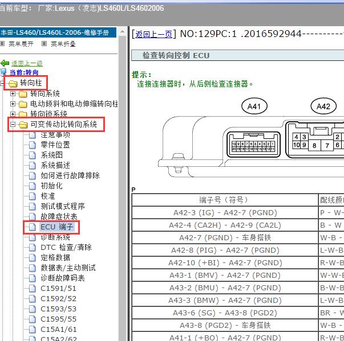Open the 注意事项 page

pyautogui.click(x=55, y=134)
